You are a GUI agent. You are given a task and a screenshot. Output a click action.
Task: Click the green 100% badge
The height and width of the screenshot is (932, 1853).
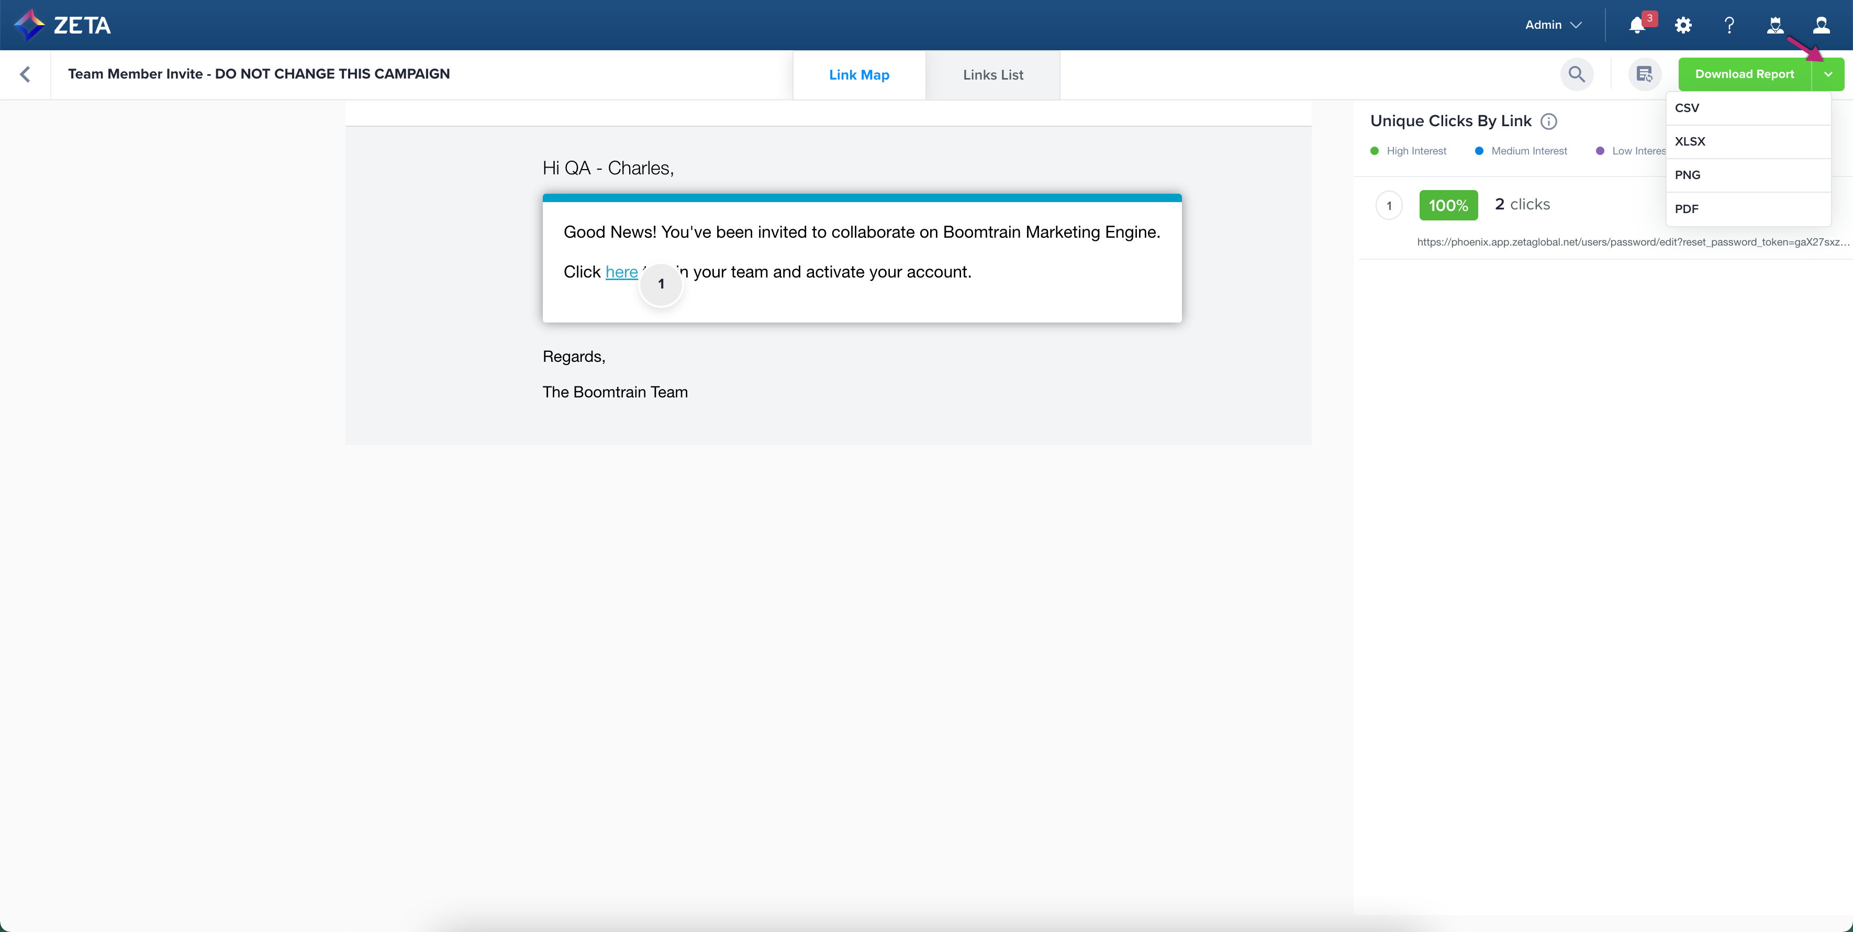point(1448,205)
